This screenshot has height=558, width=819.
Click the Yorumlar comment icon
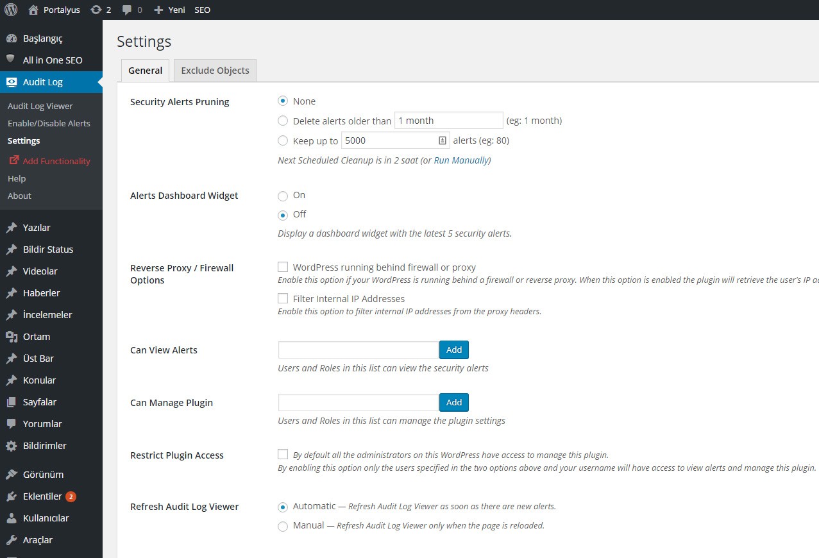(x=11, y=424)
